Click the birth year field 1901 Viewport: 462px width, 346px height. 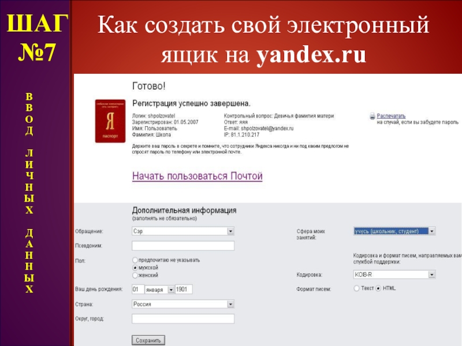click(184, 289)
